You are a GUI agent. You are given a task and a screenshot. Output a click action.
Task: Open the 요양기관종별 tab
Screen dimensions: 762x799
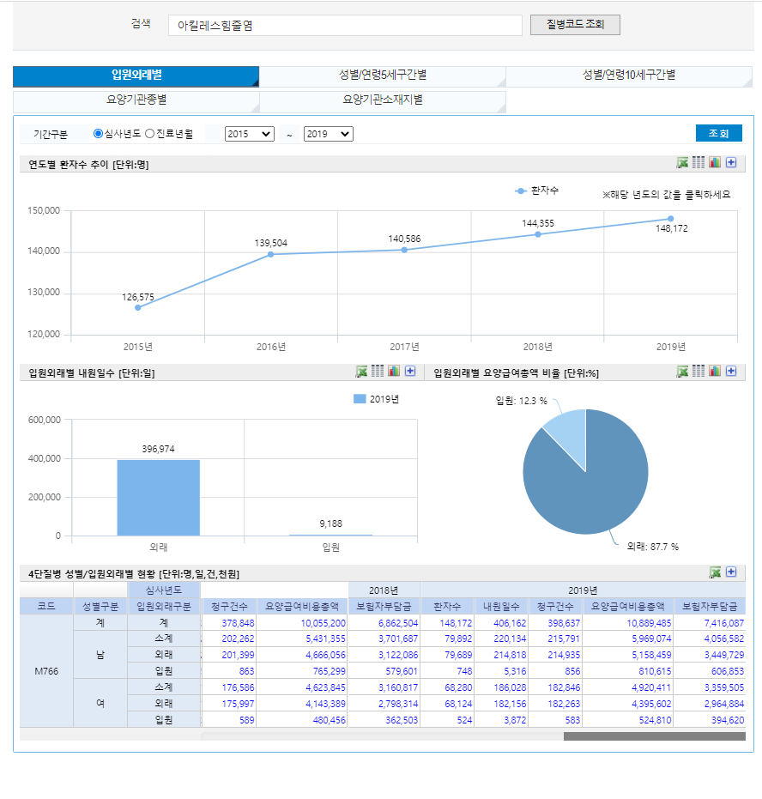coord(136,100)
